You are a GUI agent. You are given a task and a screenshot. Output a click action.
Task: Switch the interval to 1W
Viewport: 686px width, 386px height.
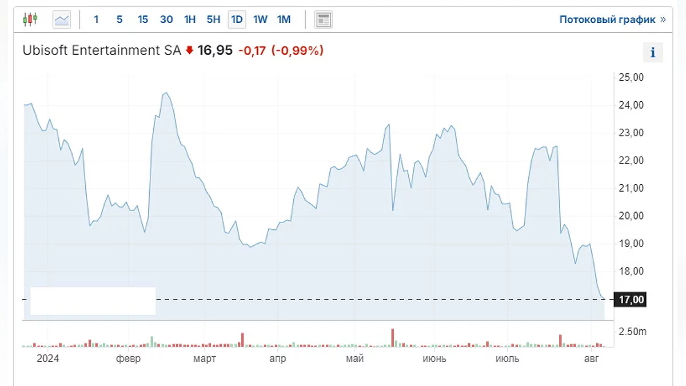pyautogui.click(x=260, y=19)
